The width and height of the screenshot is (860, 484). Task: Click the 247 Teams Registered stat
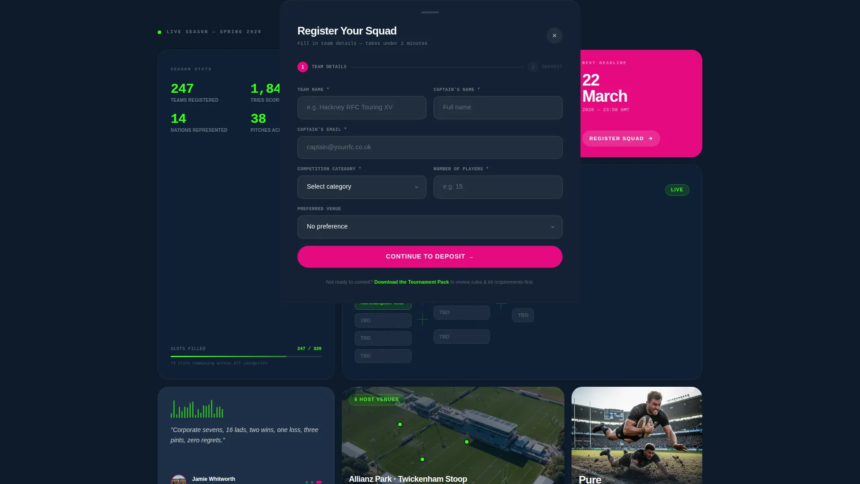(194, 93)
